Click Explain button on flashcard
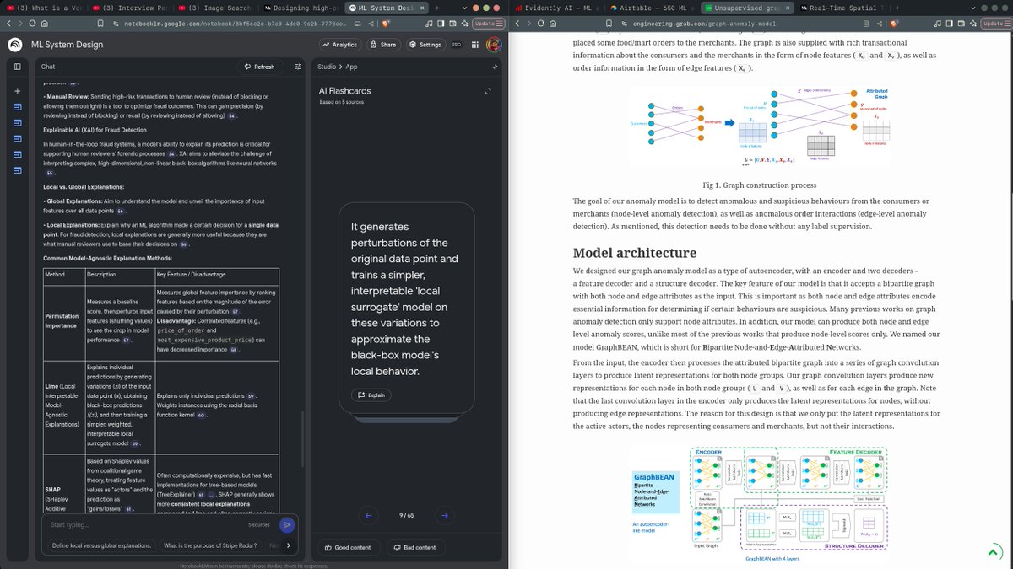 [x=372, y=395]
